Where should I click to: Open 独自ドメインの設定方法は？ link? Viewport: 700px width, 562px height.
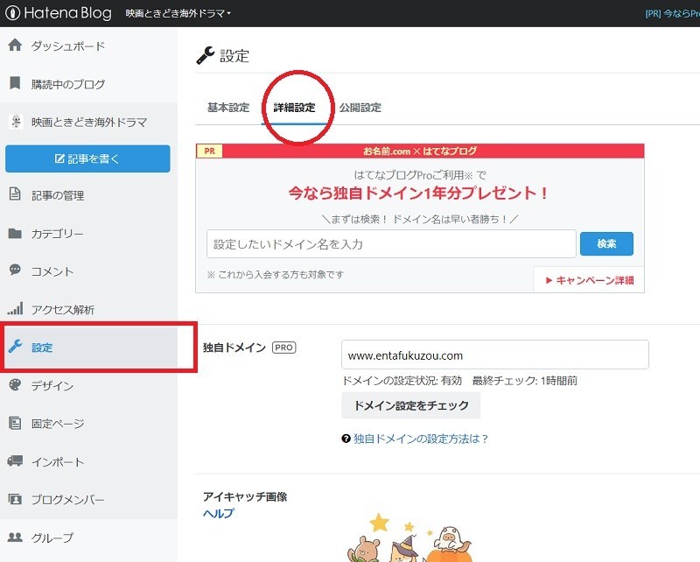pos(421,439)
